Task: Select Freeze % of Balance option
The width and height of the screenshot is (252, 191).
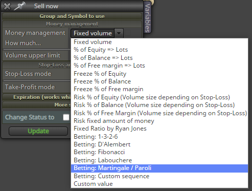Action: pos(159,81)
